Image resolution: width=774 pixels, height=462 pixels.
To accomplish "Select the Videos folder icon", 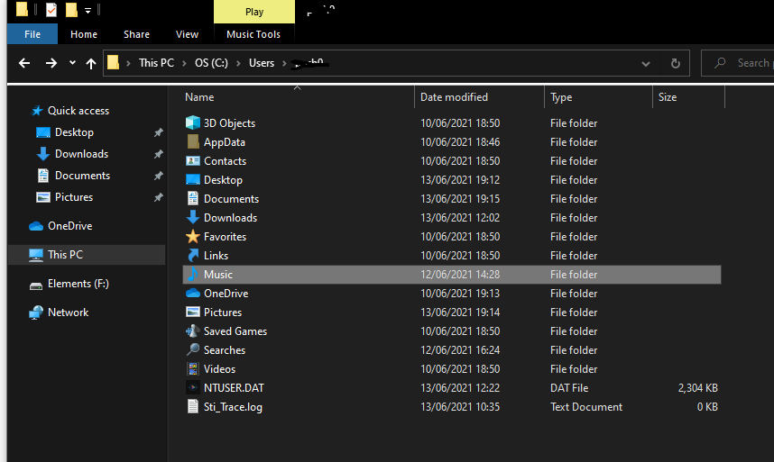I will point(193,368).
